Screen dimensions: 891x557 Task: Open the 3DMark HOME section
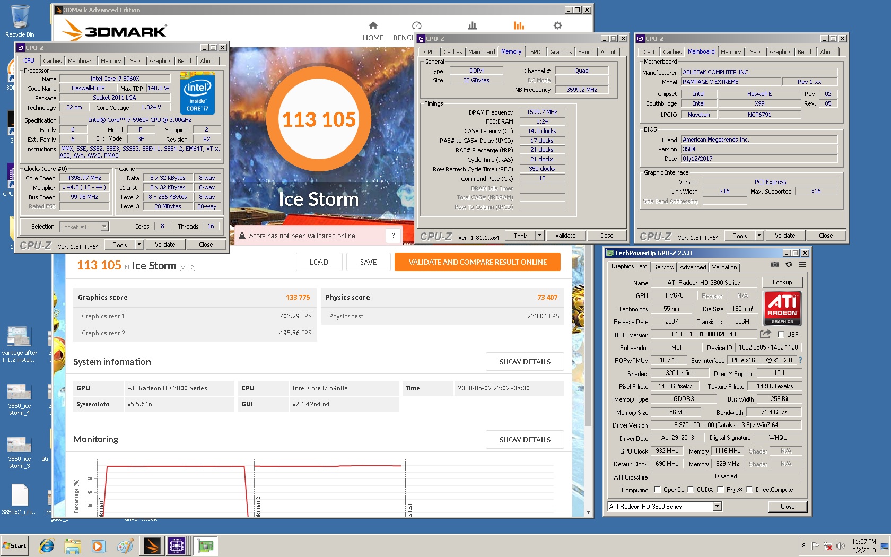click(x=373, y=31)
